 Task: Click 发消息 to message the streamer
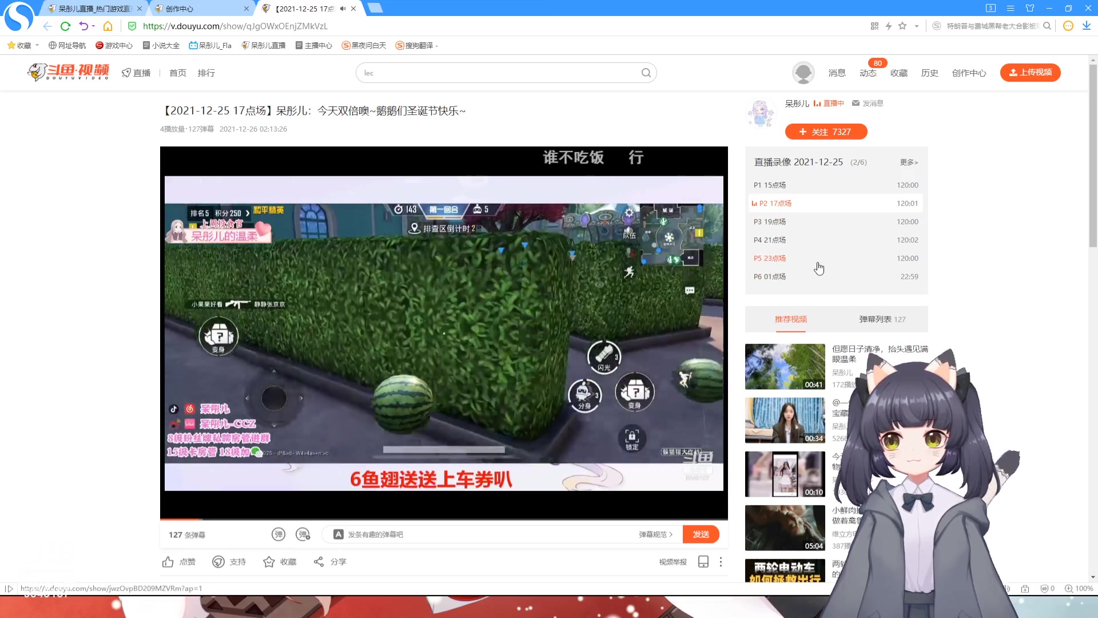(x=868, y=103)
